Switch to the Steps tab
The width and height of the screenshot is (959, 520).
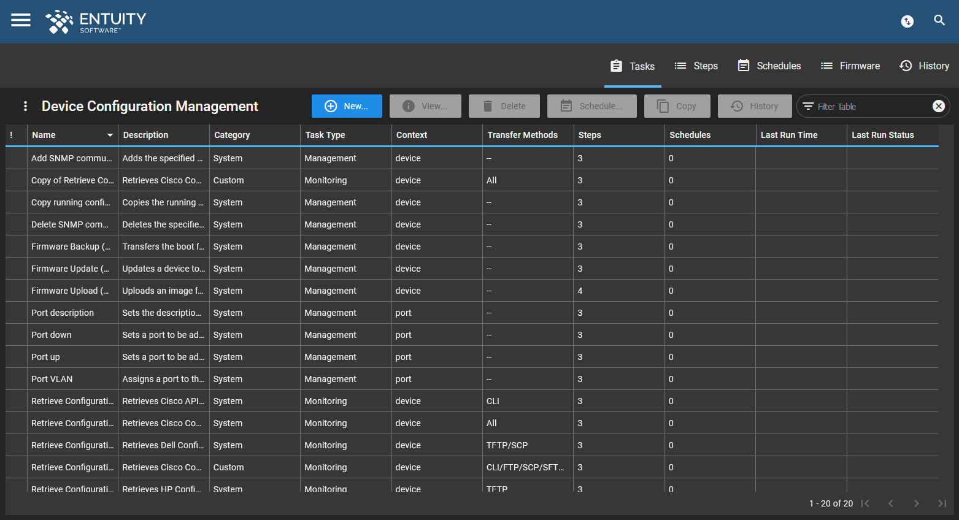click(696, 66)
